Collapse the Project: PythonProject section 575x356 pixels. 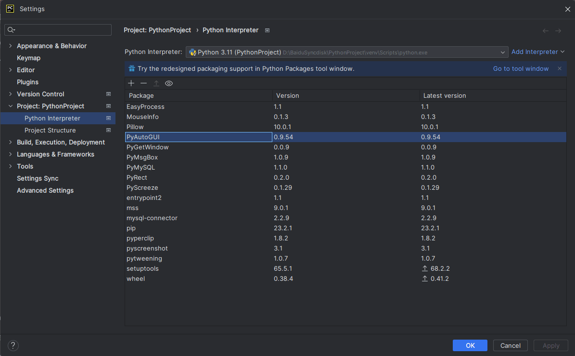click(11, 106)
